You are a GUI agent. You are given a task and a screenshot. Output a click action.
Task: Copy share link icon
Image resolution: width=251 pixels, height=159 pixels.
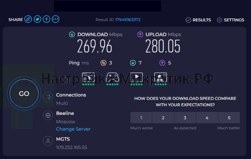tap(28, 19)
